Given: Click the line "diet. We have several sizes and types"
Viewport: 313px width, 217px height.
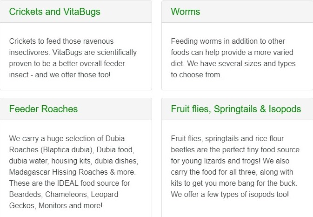Looking at the screenshot, I should point(233,63).
